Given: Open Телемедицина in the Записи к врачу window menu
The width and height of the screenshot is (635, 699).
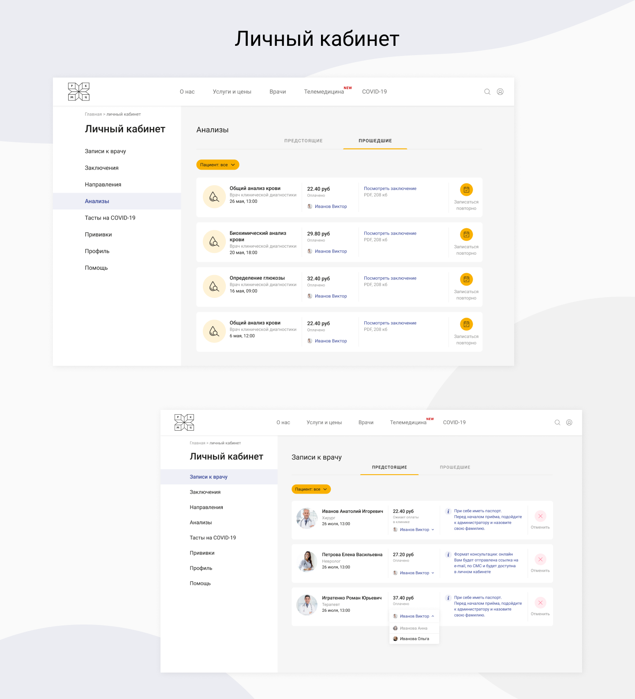Looking at the screenshot, I should [408, 422].
